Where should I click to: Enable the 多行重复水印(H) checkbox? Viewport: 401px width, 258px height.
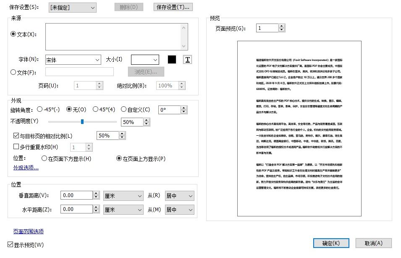point(16,147)
